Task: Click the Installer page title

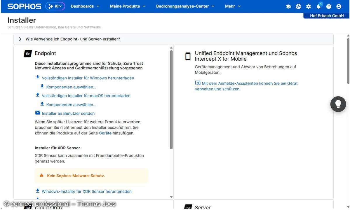Action: [x=22, y=20]
